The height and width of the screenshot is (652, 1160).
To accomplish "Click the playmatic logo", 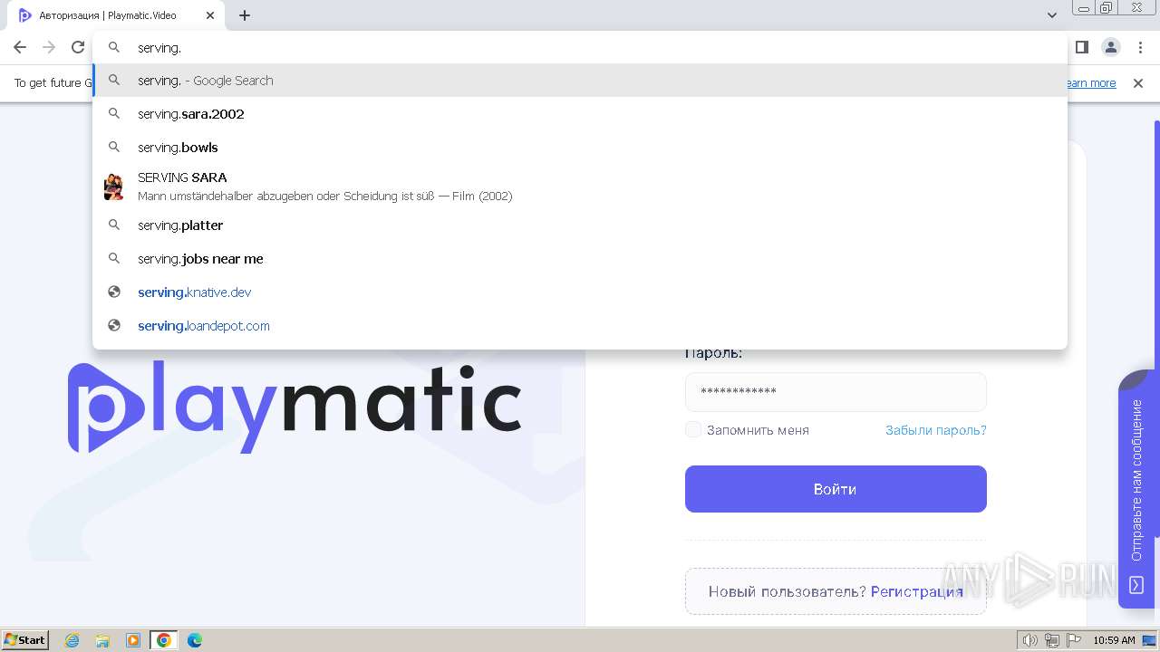I will tap(295, 407).
